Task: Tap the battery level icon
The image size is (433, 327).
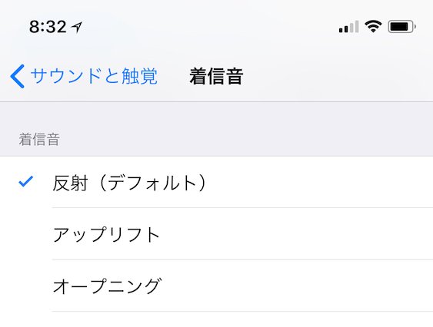Action: coord(401,27)
